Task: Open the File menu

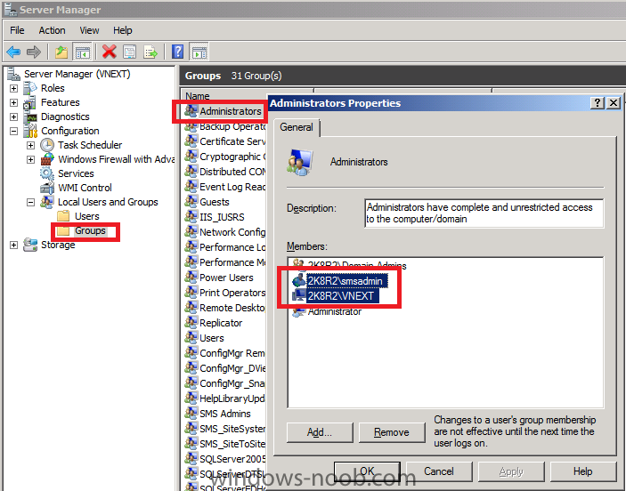Action: coord(17,30)
